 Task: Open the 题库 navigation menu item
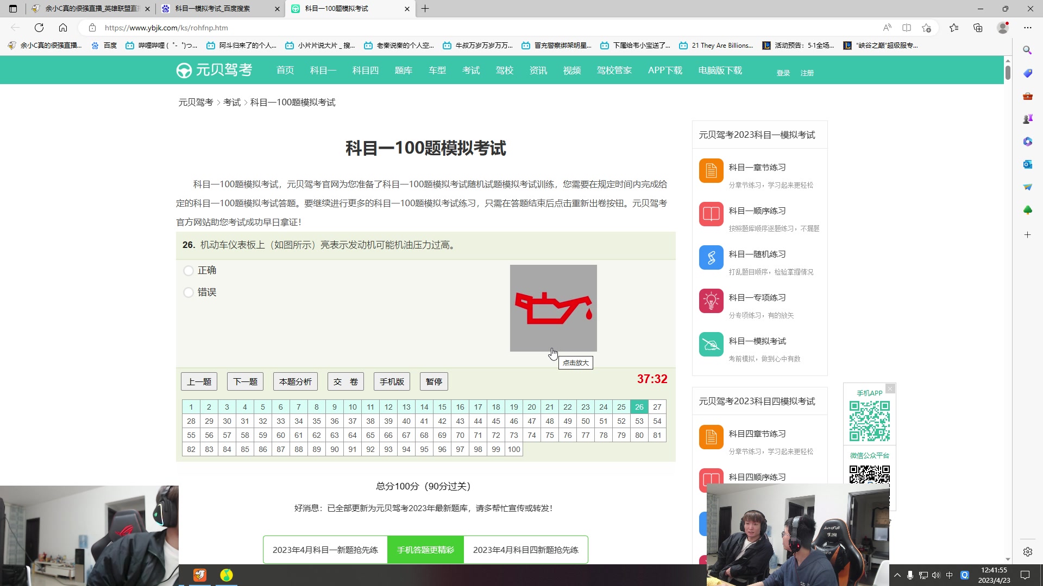pos(404,70)
